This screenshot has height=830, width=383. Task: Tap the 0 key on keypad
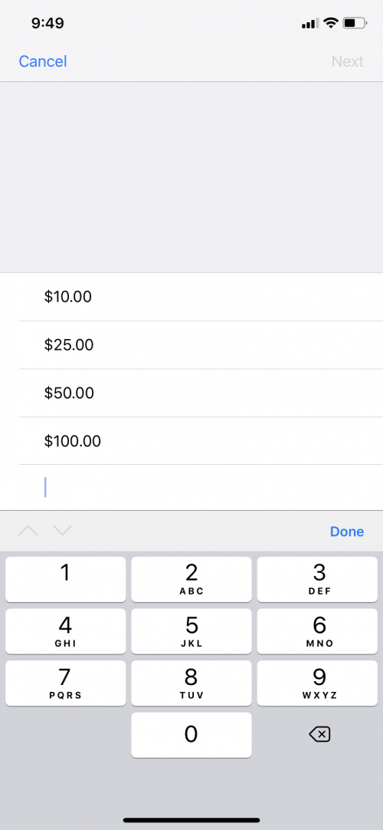click(x=191, y=735)
